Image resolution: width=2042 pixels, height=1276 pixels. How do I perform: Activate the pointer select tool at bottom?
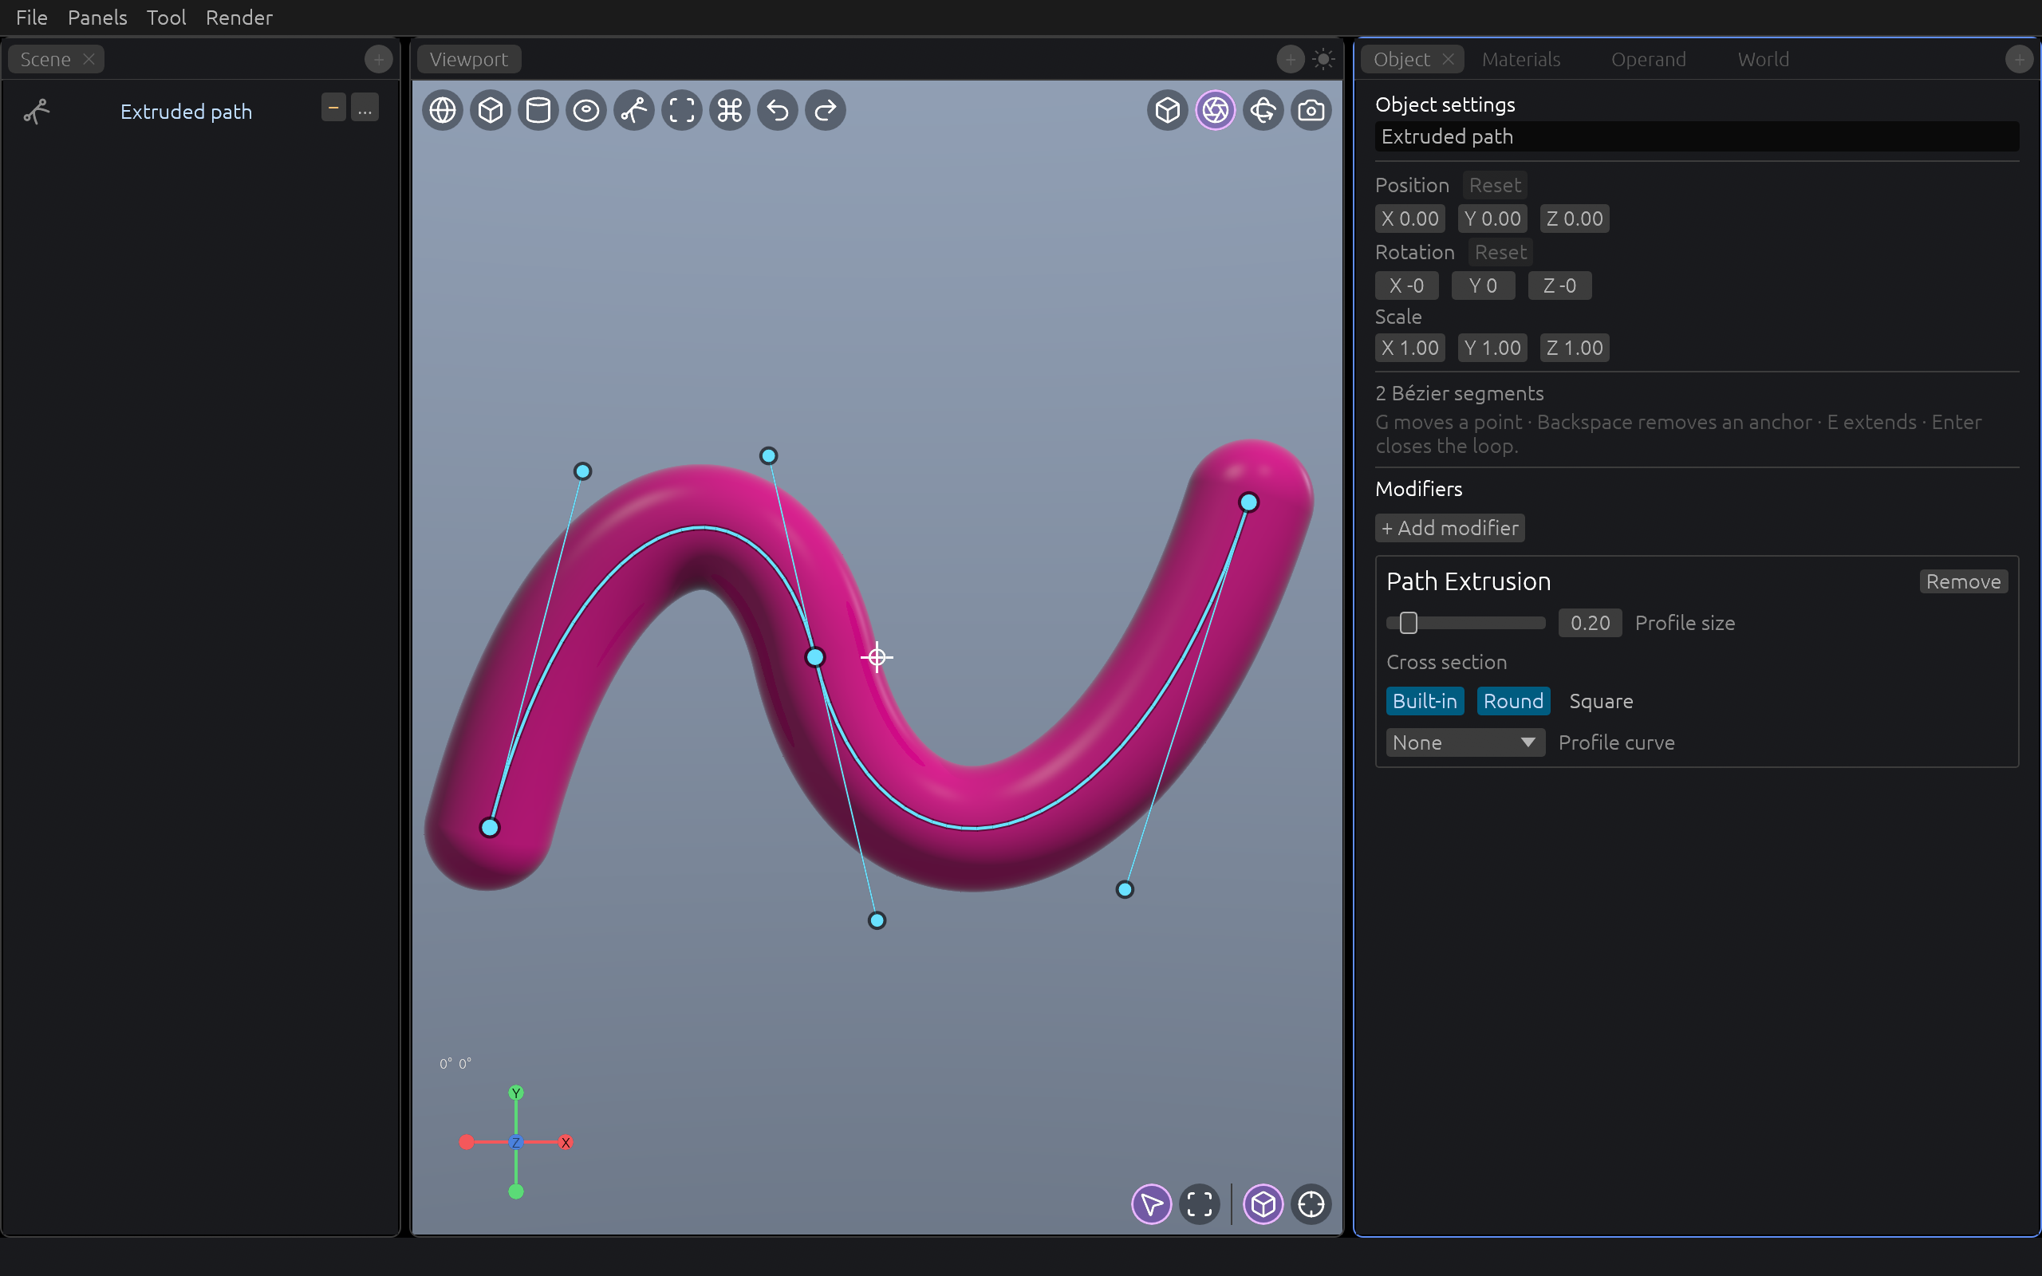click(x=1152, y=1204)
